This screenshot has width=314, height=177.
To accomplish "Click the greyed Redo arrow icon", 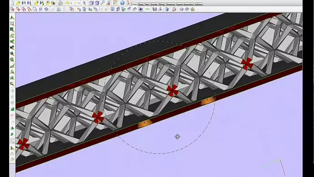I will pyautogui.click(x=76, y=3).
